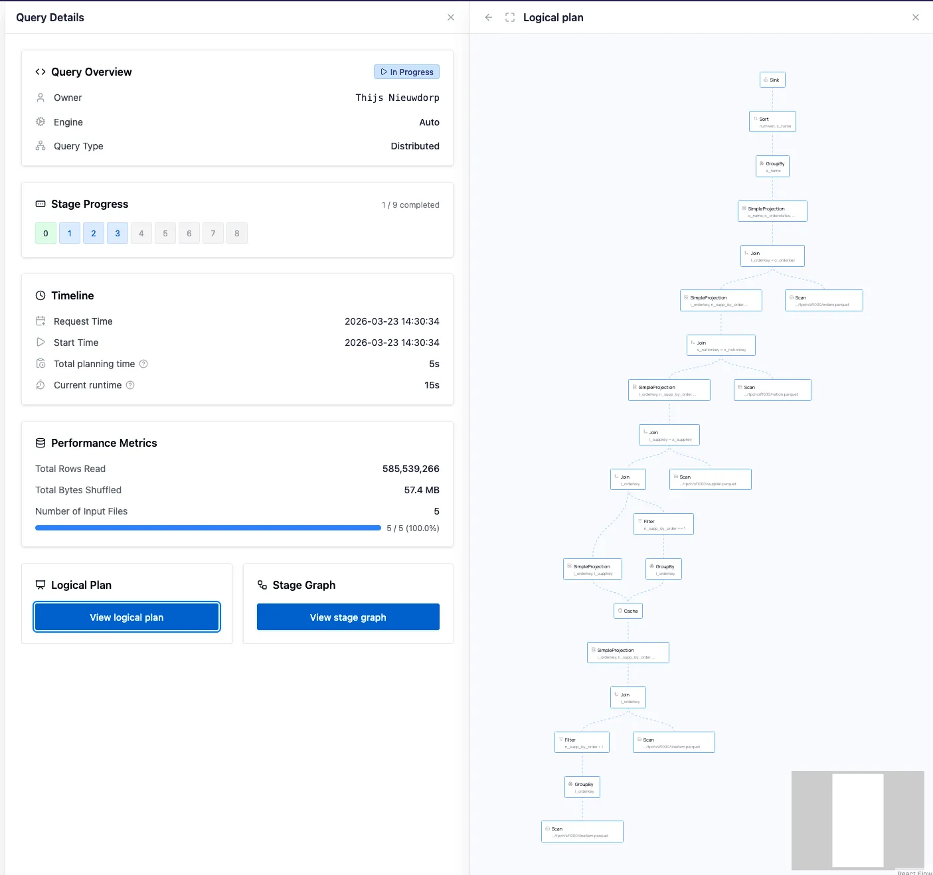The width and height of the screenshot is (933, 875).
Task: Select stage 3 in Stage Progress
Action: point(118,233)
